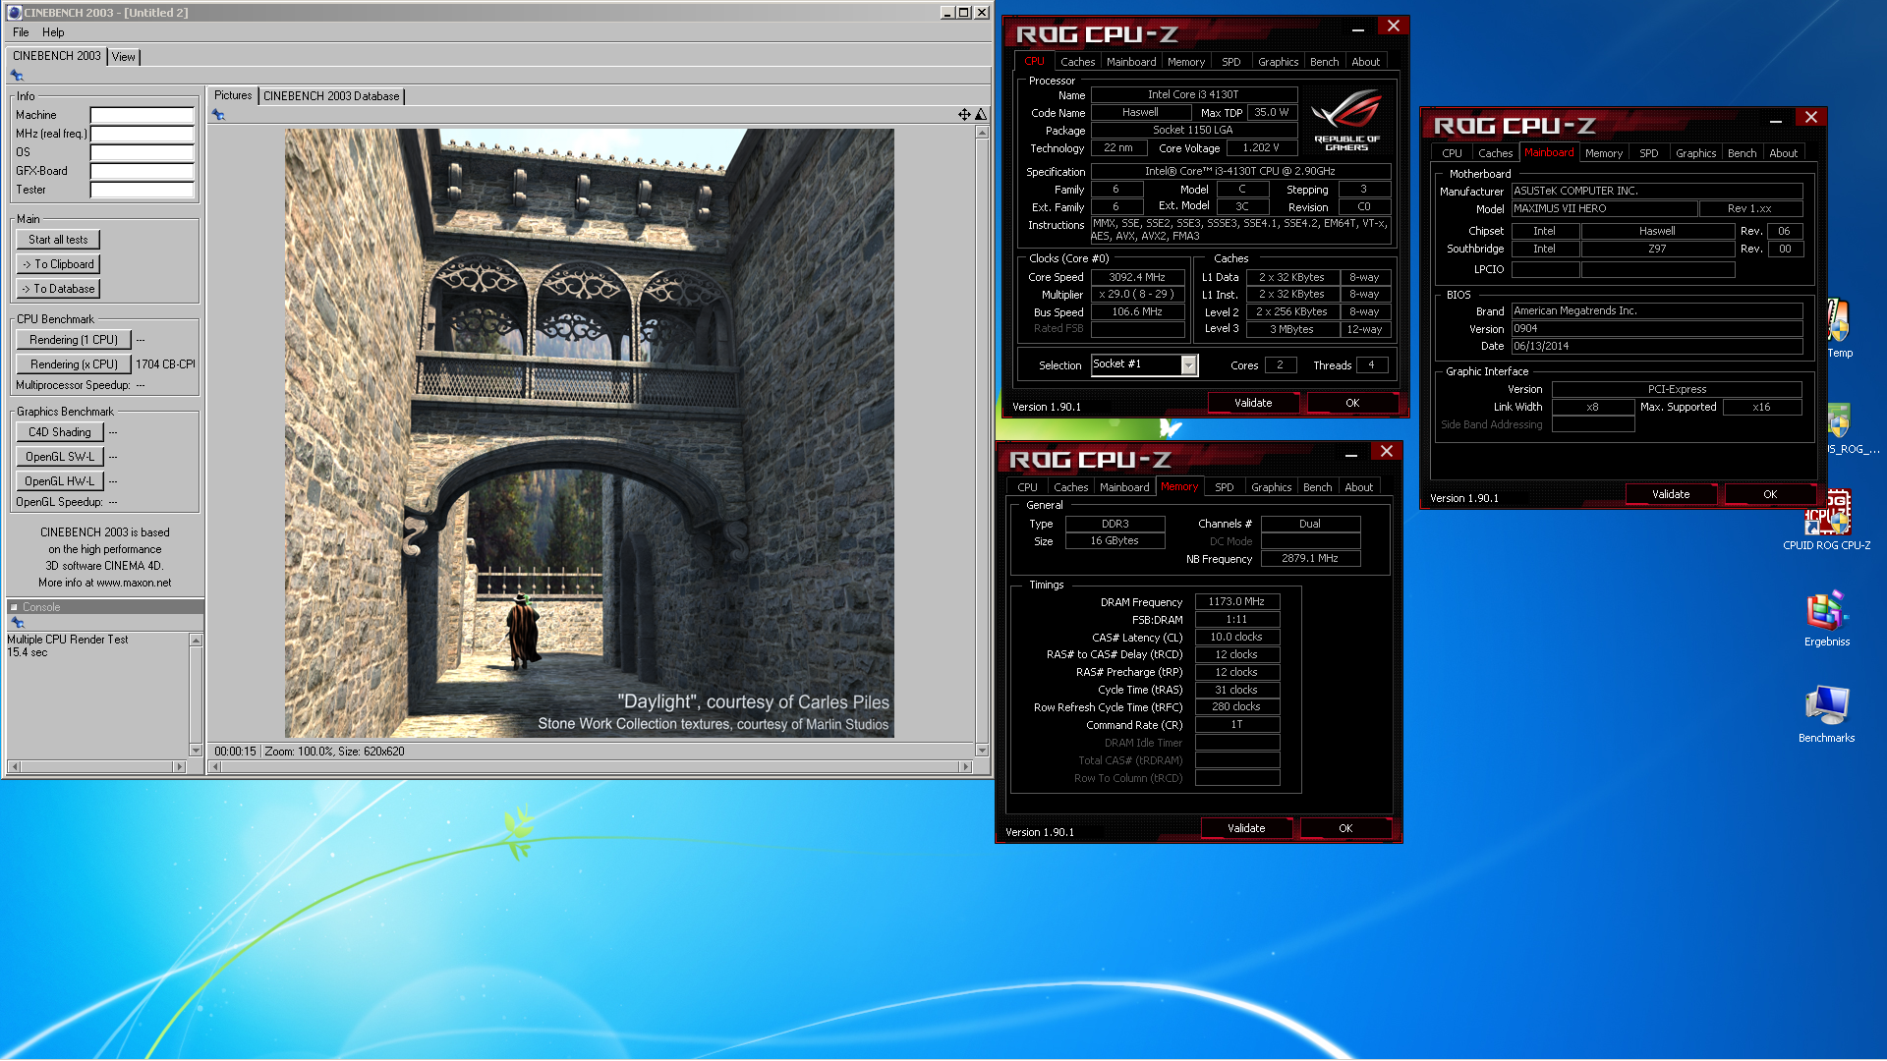
Task: Click '1704 CB-CPU' result value
Action: [x=165, y=364]
